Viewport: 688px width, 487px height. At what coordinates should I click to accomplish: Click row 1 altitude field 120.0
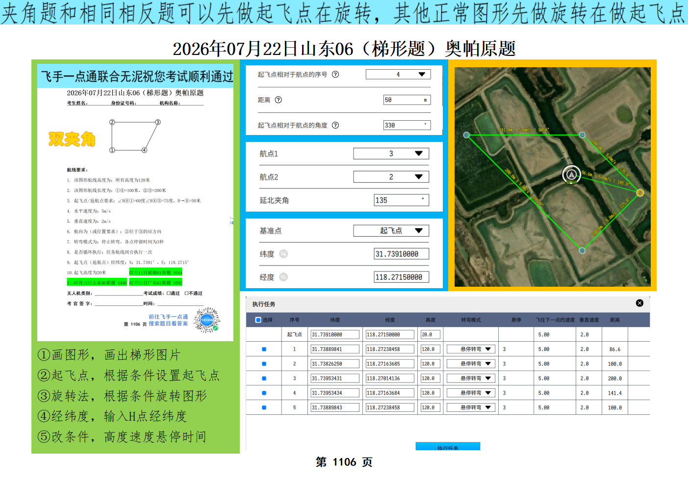pyautogui.click(x=431, y=349)
